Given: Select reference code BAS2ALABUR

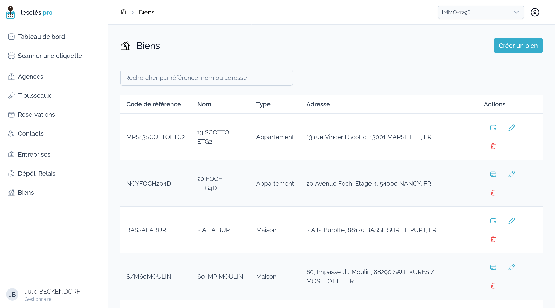Looking at the screenshot, I should 146,230.
